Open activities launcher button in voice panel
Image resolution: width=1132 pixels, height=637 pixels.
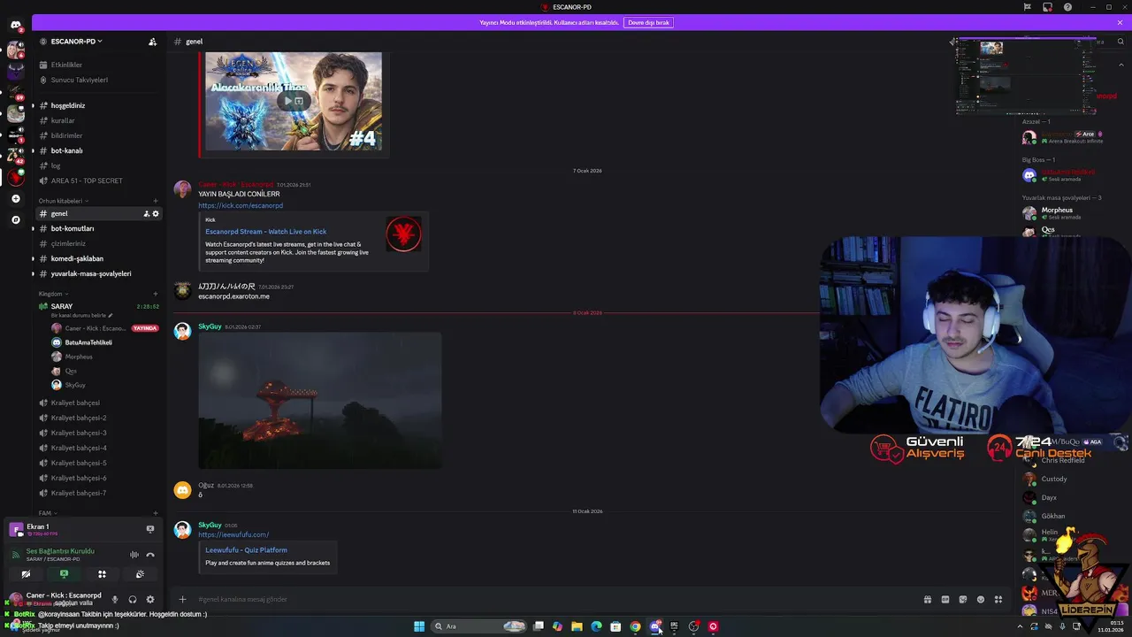coord(102,574)
